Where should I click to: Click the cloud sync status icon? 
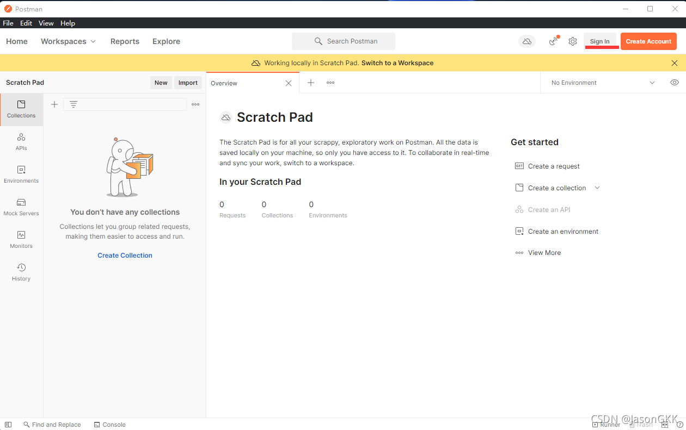point(526,41)
